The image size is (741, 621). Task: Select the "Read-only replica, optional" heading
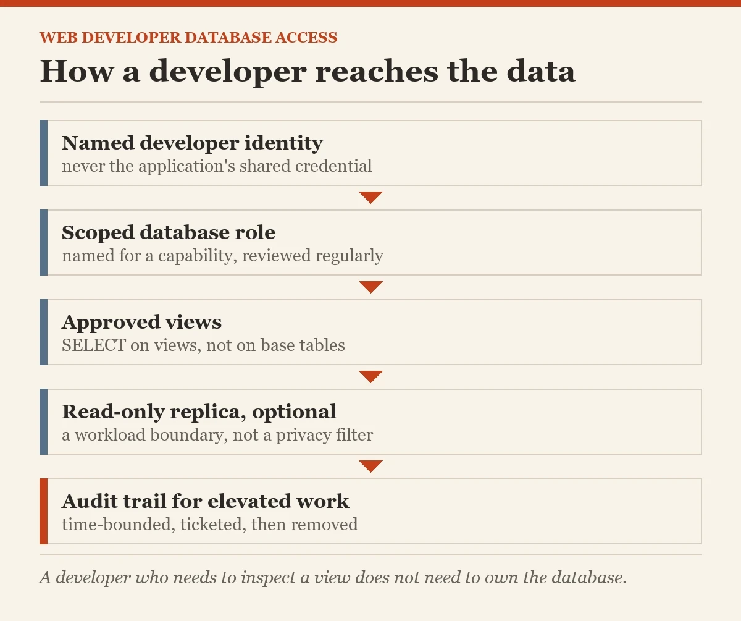pos(199,412)
